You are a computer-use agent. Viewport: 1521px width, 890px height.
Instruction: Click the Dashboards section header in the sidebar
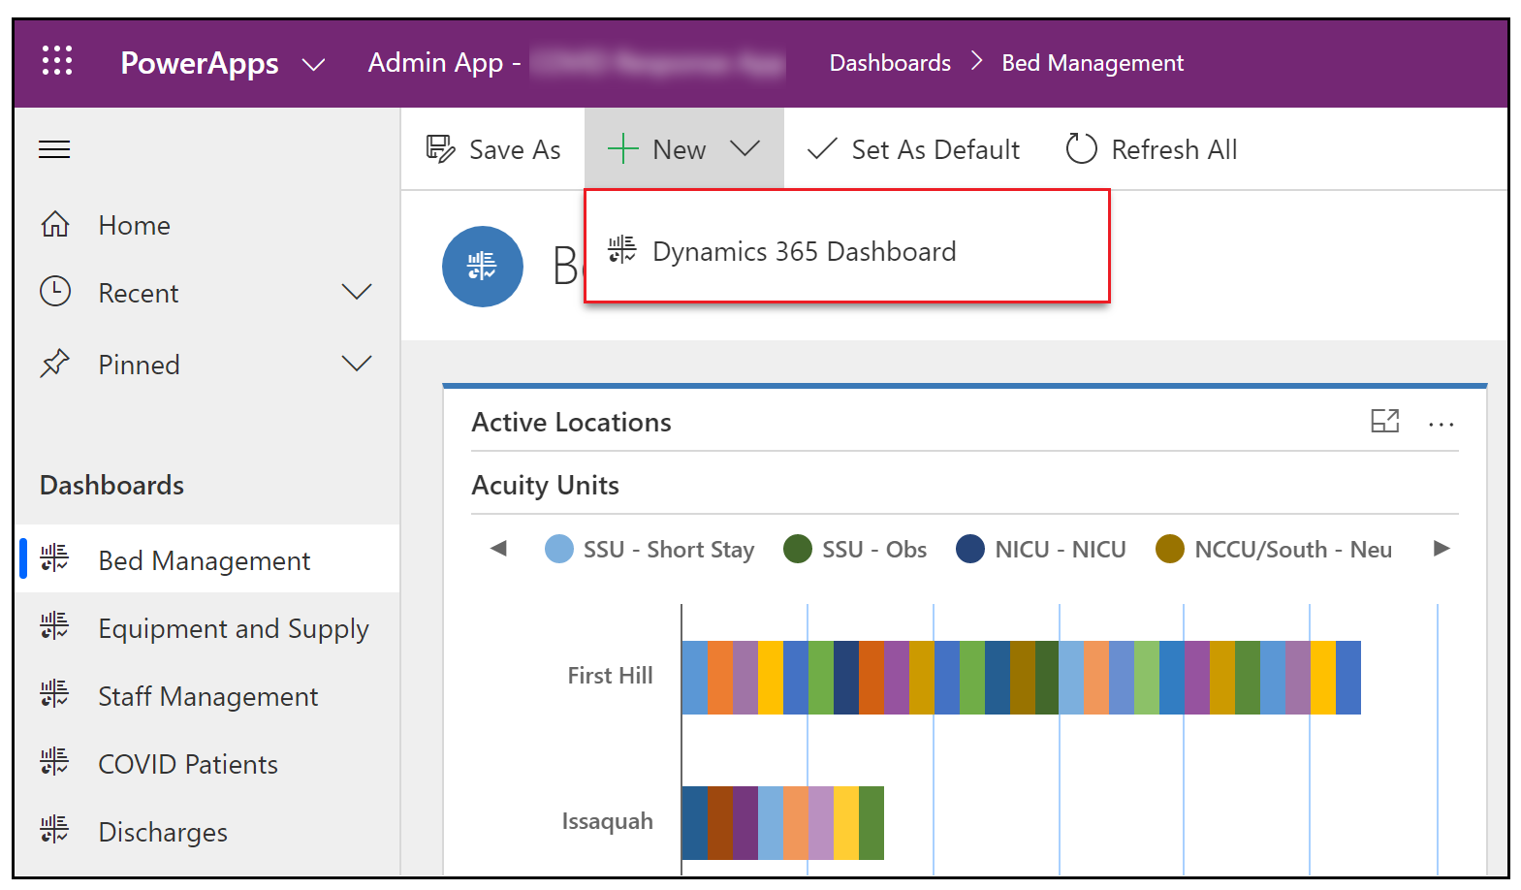tap(111, 485)
